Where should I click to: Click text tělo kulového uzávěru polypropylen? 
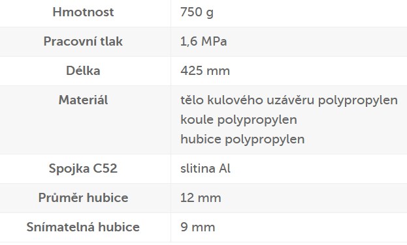coord(289,100)
